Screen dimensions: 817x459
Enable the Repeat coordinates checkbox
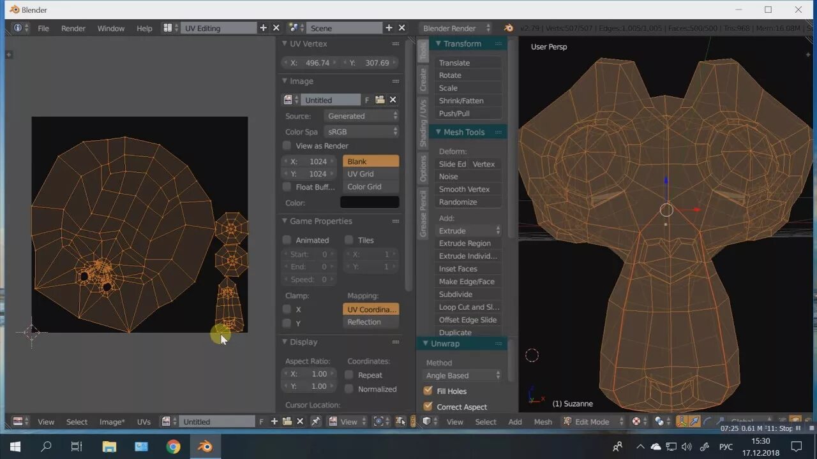(x=349, y=375)
